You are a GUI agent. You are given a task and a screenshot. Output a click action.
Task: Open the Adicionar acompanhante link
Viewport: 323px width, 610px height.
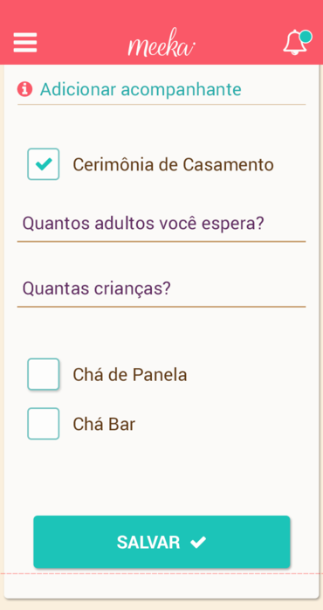[141, 89]
